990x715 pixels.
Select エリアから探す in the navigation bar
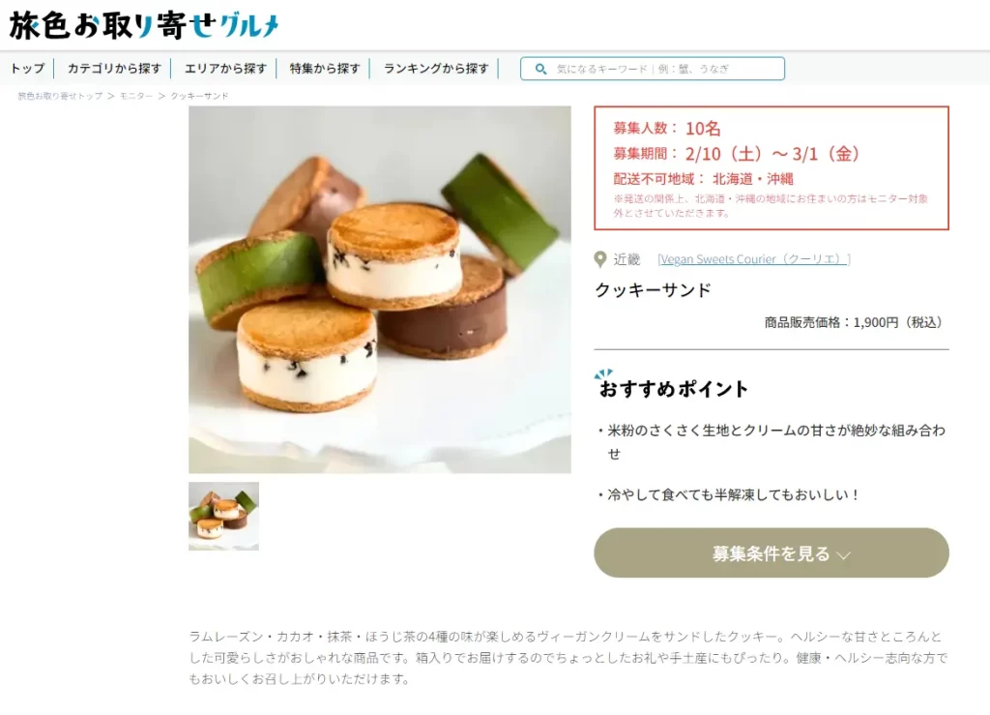coord(225,69)
